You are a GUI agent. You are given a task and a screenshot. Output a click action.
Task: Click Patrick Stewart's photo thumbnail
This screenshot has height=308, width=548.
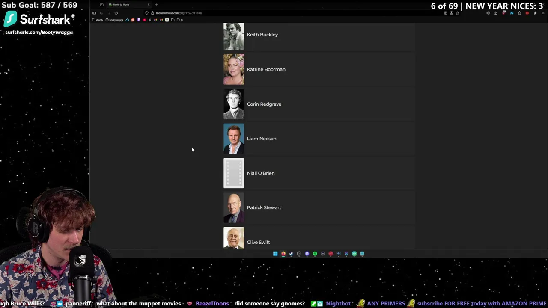(234, 207)
